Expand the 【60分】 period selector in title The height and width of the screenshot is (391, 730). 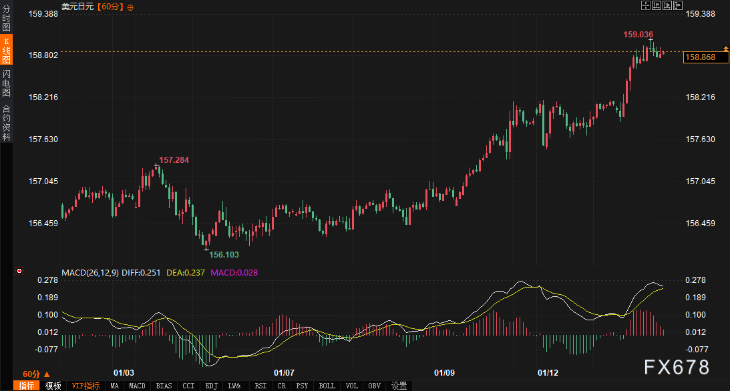110,7
